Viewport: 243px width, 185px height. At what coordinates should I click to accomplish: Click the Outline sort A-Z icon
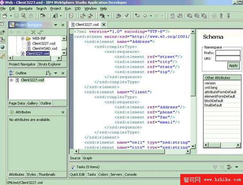point(48,73)
